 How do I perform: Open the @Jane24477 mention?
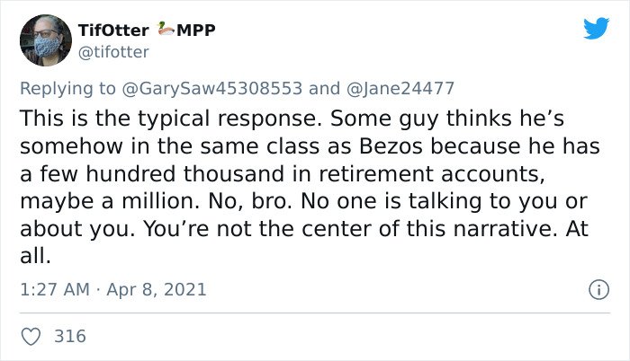400,88
